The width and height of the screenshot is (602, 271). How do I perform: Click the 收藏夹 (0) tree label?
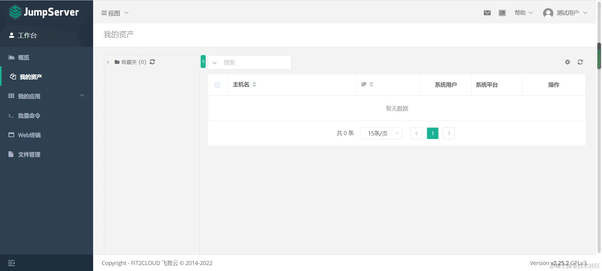(134, 62)
